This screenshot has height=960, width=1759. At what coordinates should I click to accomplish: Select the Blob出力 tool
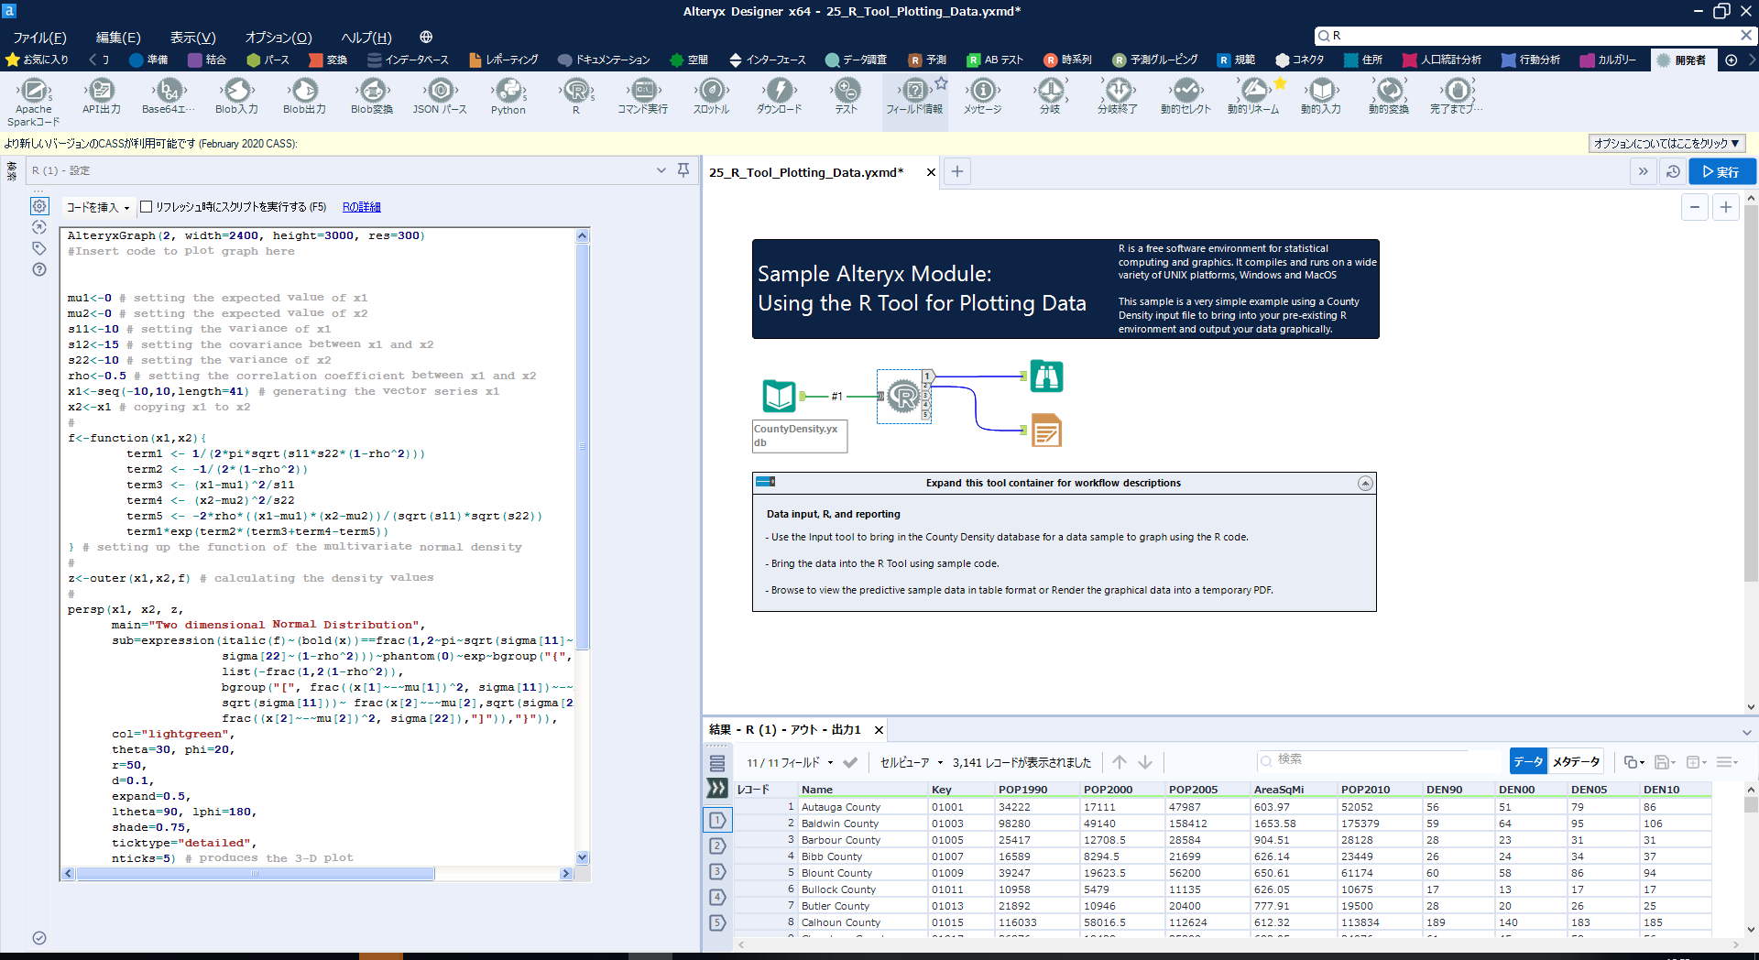click(x=304, y=95)
